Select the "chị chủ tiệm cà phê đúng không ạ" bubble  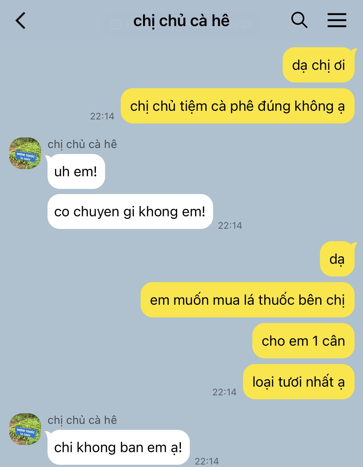(x=238, y=106)
